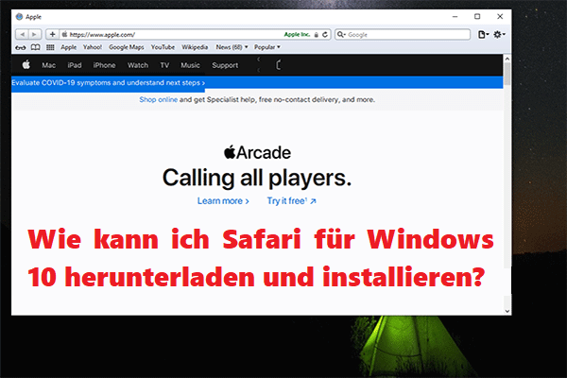Screen dimensions: 567x378
Task: Open Support in Apple site navigation
Action: pyautogui.click(x=225, y=65)
